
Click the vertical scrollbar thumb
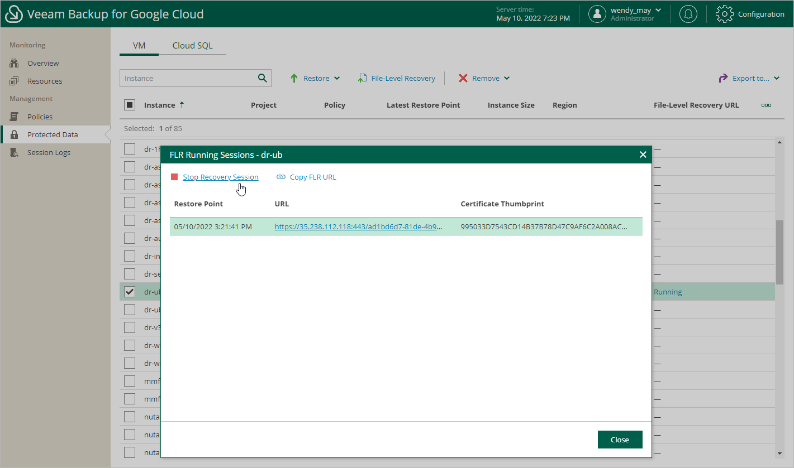(x=779, y=252)
